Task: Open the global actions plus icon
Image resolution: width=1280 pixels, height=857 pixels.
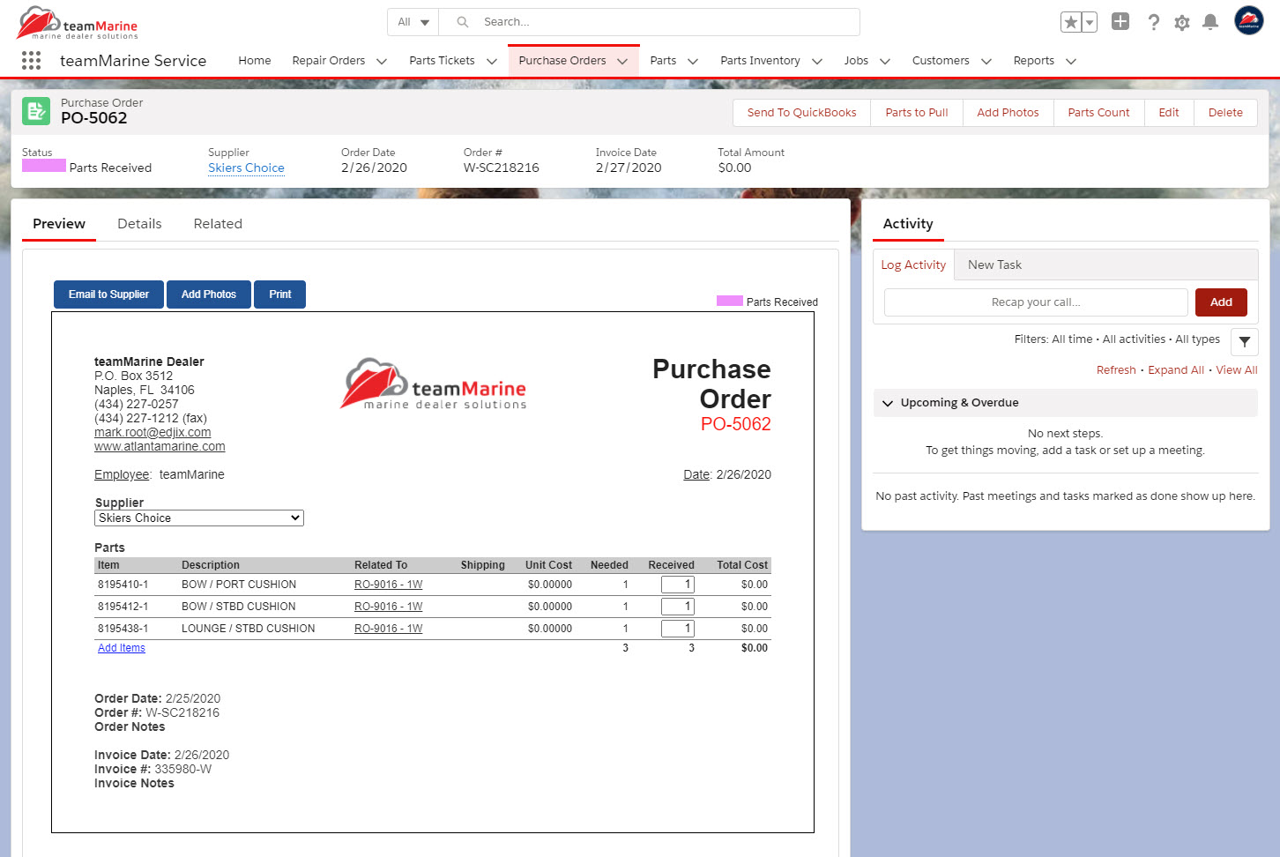Action: pos(1120,22)
